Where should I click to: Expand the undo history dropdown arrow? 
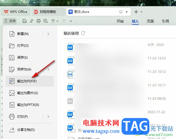point(57,21)
